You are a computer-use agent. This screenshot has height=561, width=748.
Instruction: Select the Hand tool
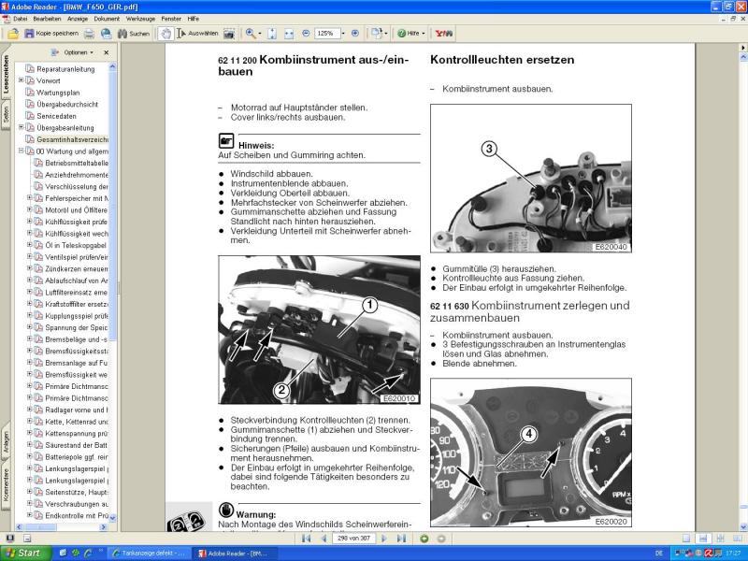(x=165, y=34)
